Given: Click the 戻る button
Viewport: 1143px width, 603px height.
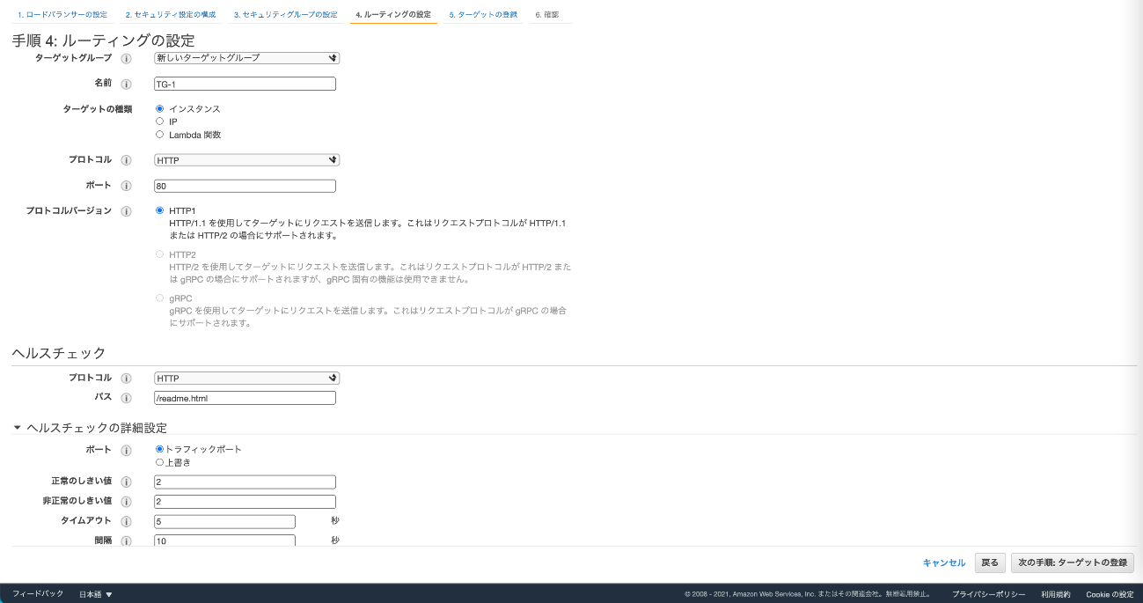Looking at the screenshot, I should pos(990,563).
